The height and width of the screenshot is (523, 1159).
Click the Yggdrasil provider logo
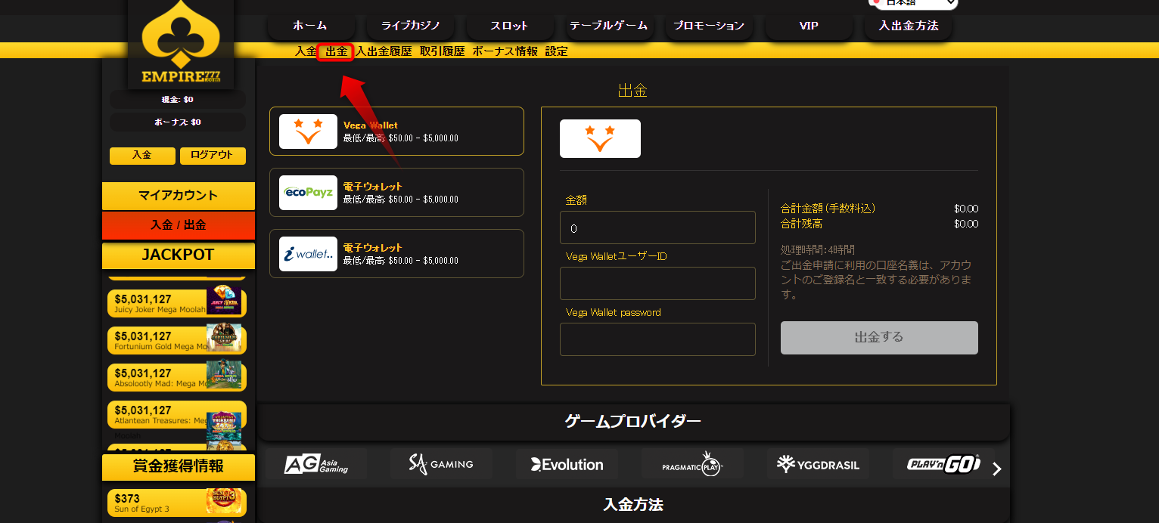click(817, 464)
